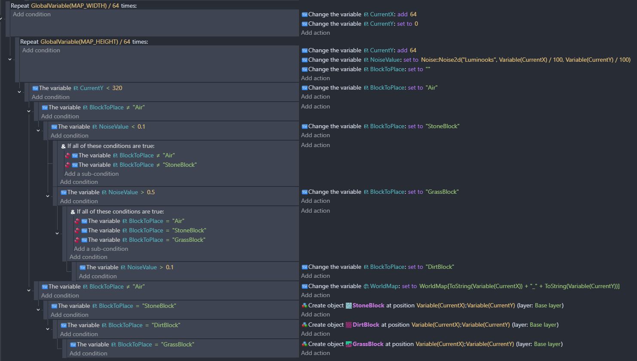
Task: Click the variable icon before 'CurrentX: add 64' action
Action: (305, 15)
